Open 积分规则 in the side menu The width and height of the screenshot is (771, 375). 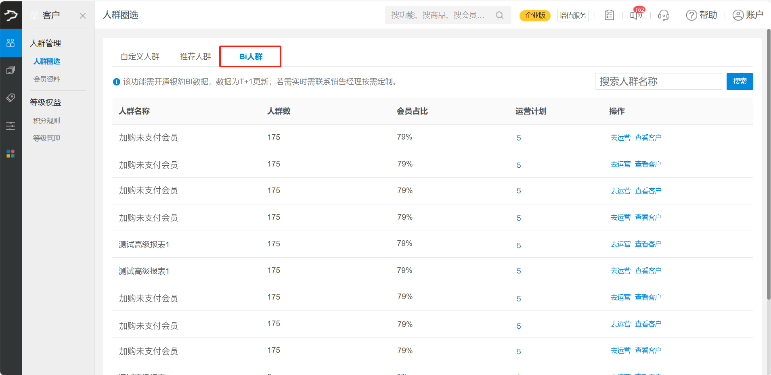tap(47, 121)
